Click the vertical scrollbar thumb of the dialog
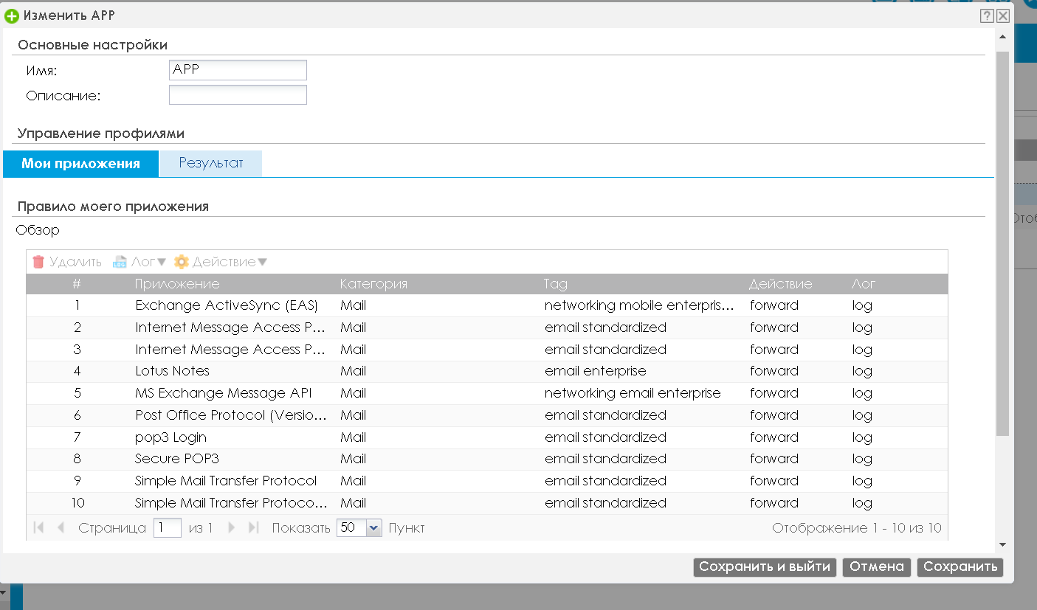This screenshot has width=1037, height=610. pyautogui.click(x=1002, y=243)
